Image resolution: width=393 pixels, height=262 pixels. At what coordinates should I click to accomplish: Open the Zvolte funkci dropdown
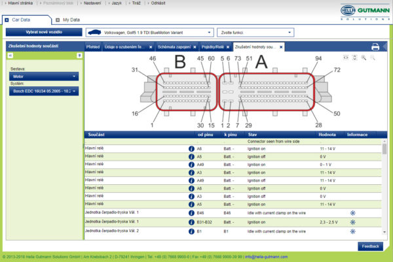pyautogui.click(x=255, y=33)
